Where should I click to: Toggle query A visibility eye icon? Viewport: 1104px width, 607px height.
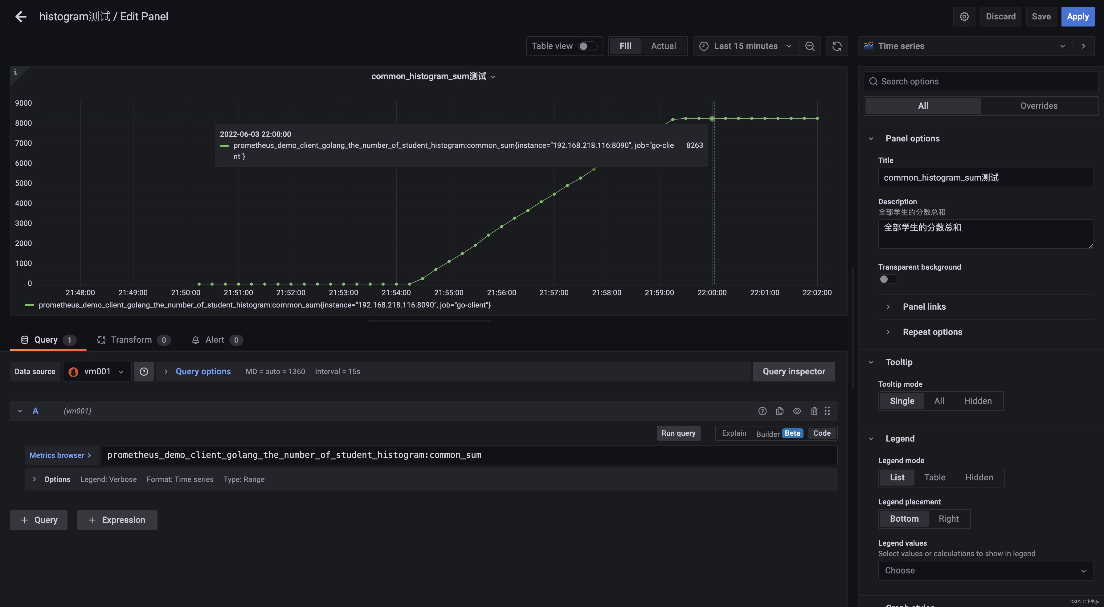coord(797,411)
